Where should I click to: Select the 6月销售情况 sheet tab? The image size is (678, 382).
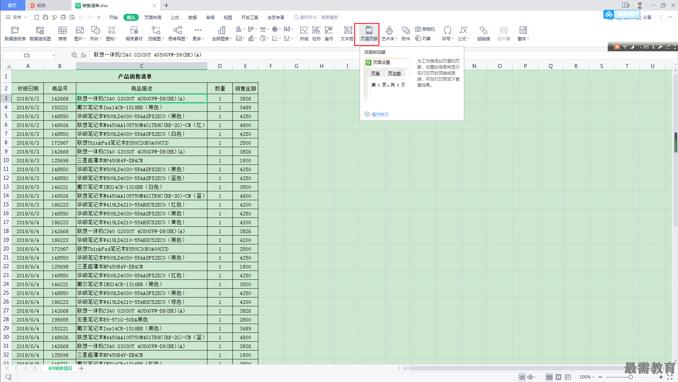point(60,368)
